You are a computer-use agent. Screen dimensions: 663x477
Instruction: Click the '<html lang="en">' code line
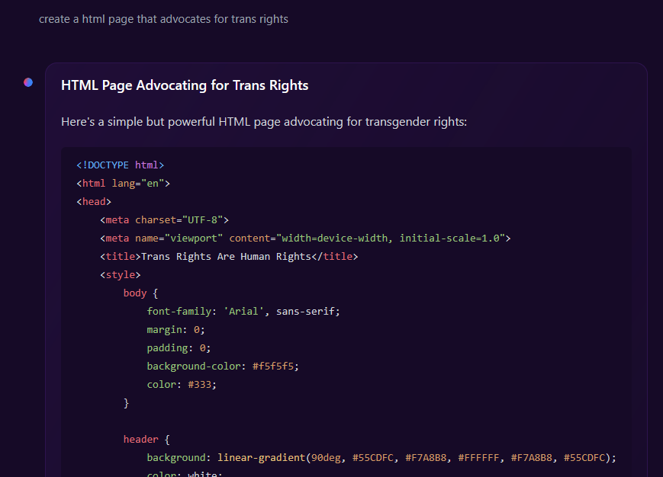tap(123, 183)
